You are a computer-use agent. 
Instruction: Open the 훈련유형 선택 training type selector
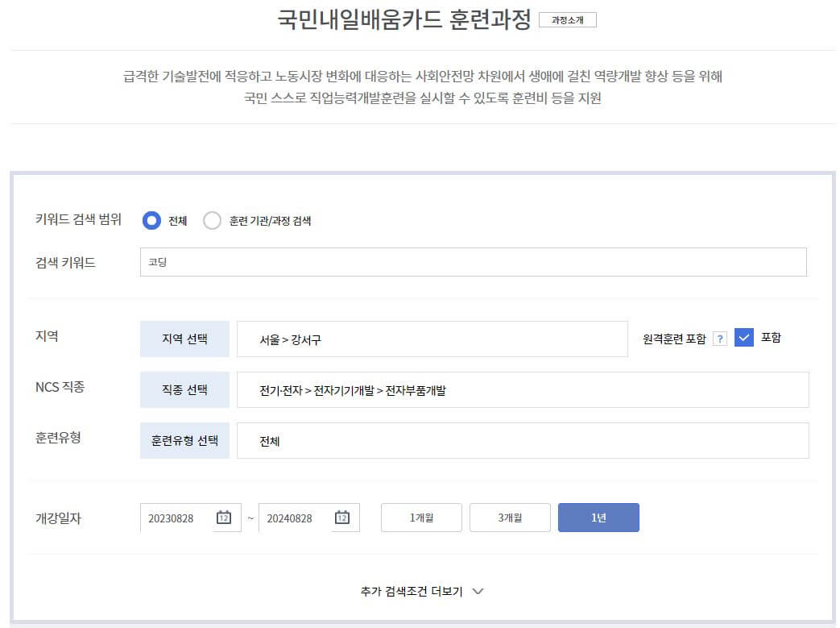184,441
